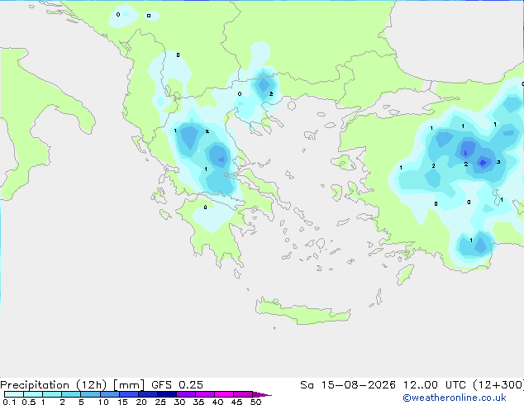Viewport: 524px width, 405px height.
Task: Select the 35–40 mm violet legend box
Action: coord(204,394)
